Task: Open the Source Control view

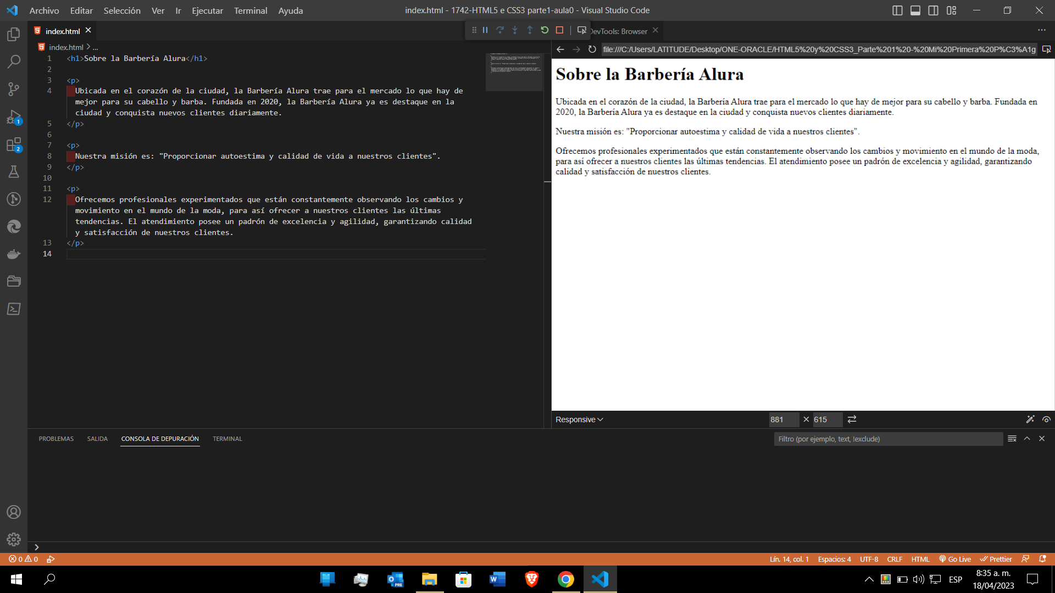Action: point(14,89)
